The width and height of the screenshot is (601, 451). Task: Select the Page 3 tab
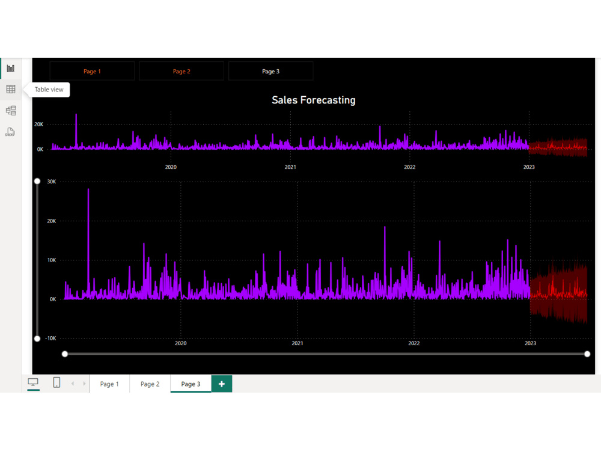click(x=191, y=383)
